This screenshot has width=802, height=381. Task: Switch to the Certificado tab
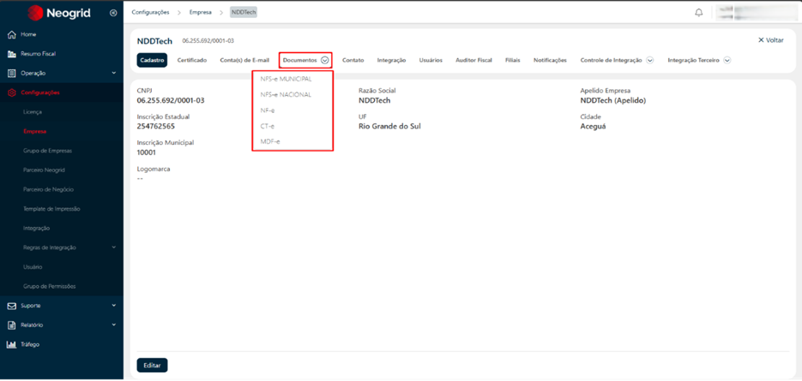click(x=192, y=60)
